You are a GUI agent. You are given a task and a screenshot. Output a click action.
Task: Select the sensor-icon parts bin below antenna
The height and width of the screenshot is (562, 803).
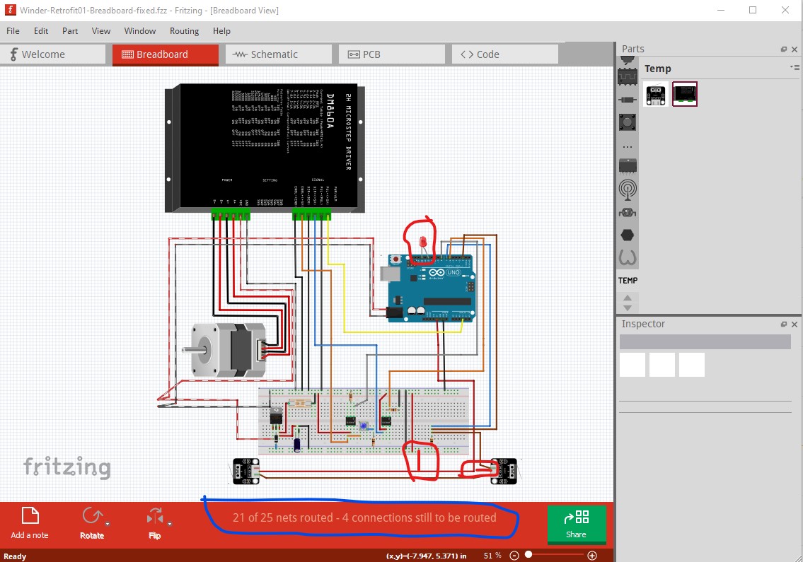pos(628,213)
